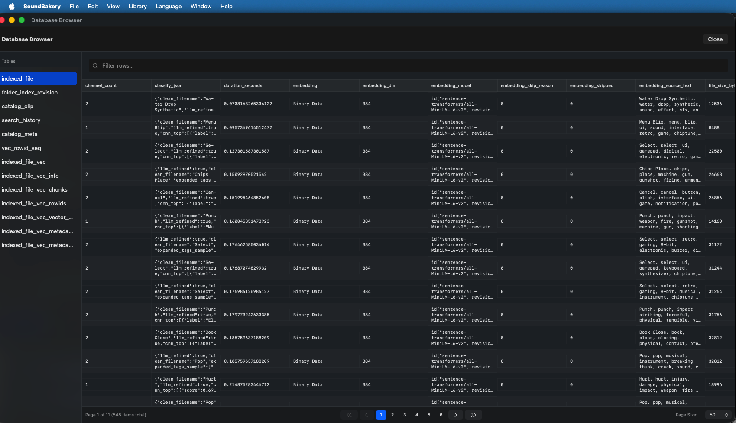Viewport: 736px width, 423px height.
Task: Click duration cell 0.15092970521542
Action: click(245, 175)
